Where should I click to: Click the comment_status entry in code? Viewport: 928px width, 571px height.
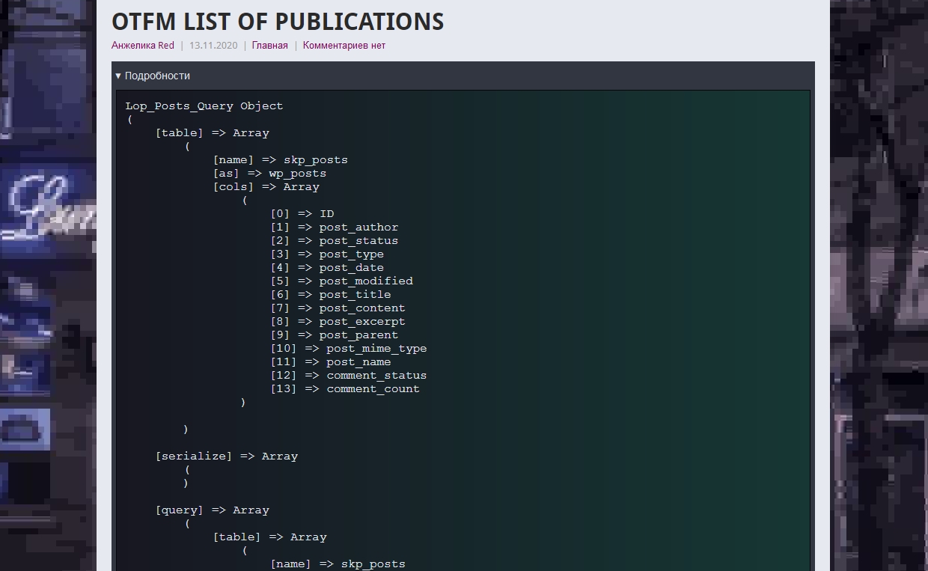(376, 376)
